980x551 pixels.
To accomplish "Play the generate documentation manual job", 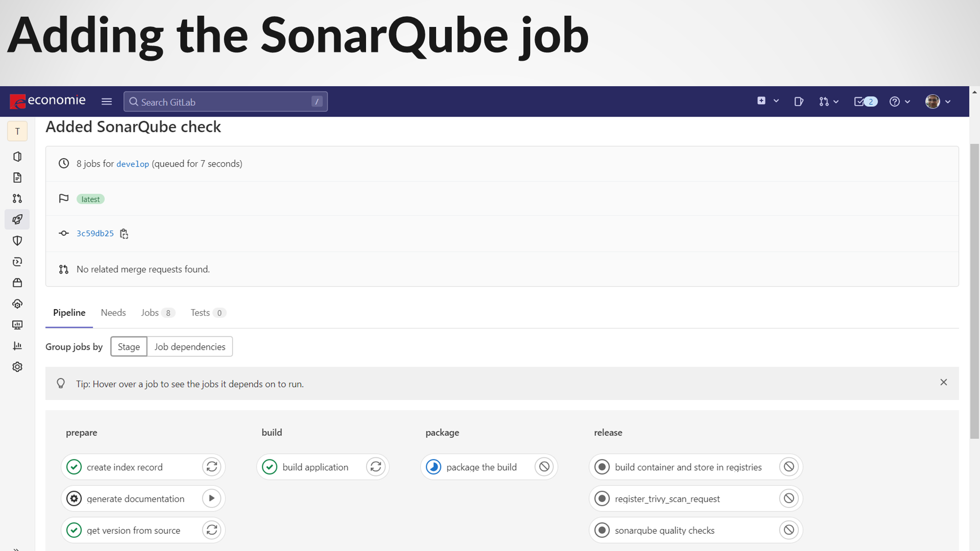I will tap(212, 499).
